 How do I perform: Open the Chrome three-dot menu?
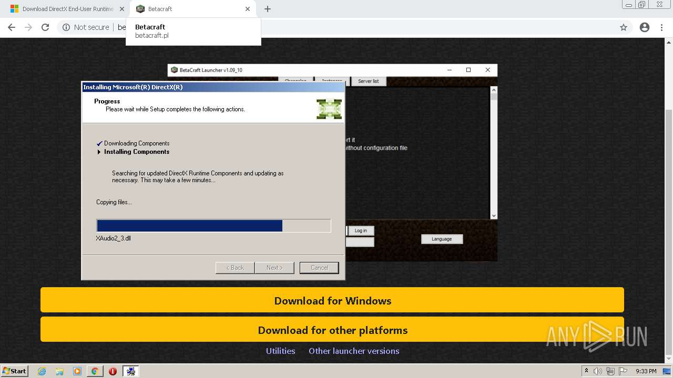pos(661,27)
